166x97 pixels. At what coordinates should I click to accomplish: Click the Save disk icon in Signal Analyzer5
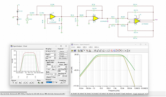click(x=75, y=51)
